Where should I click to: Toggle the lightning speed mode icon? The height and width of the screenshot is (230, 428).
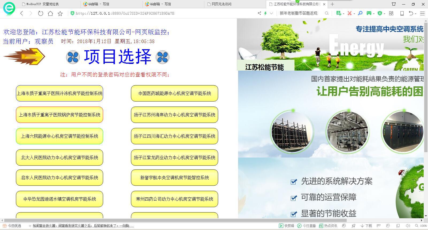click(265, 13)
